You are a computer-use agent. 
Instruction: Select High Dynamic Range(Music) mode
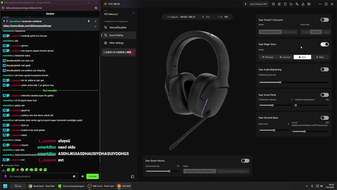click(199, 171)
